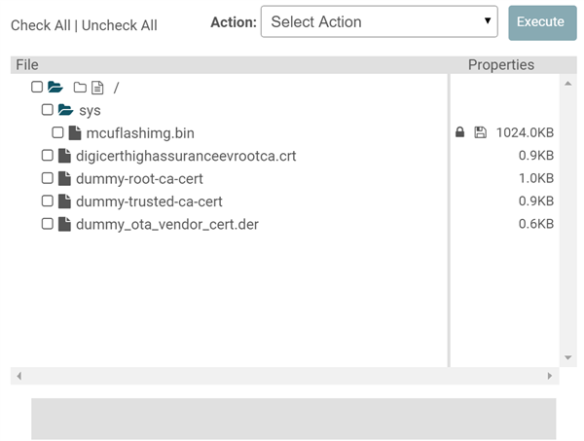Viewport: 584px width, 441px height.
Task: Click the file icon beside dummy-root-ca-cert
Action: coord(64,178)
